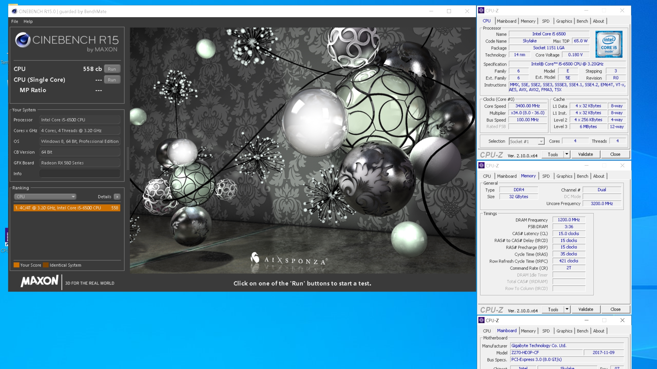Click the Core Speed 3400.00 MHz value

click(528, 106)
